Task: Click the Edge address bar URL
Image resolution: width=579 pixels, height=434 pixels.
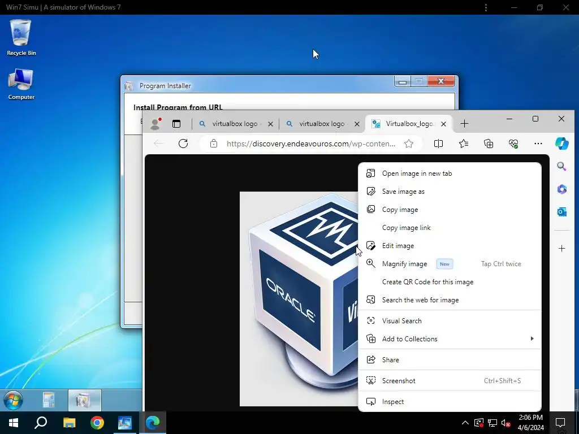Action: (311, 144)
